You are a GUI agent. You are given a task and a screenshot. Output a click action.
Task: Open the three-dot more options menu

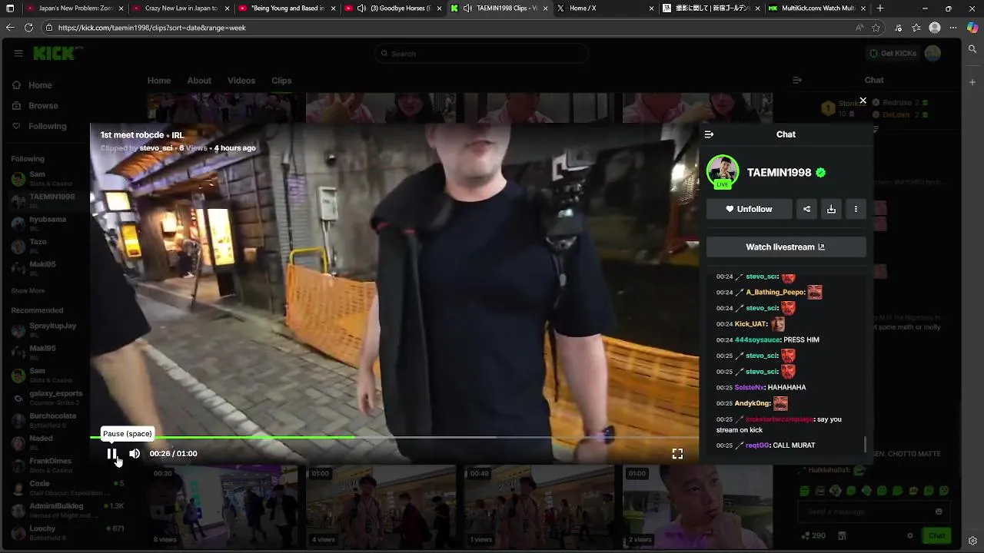[856, 209]
